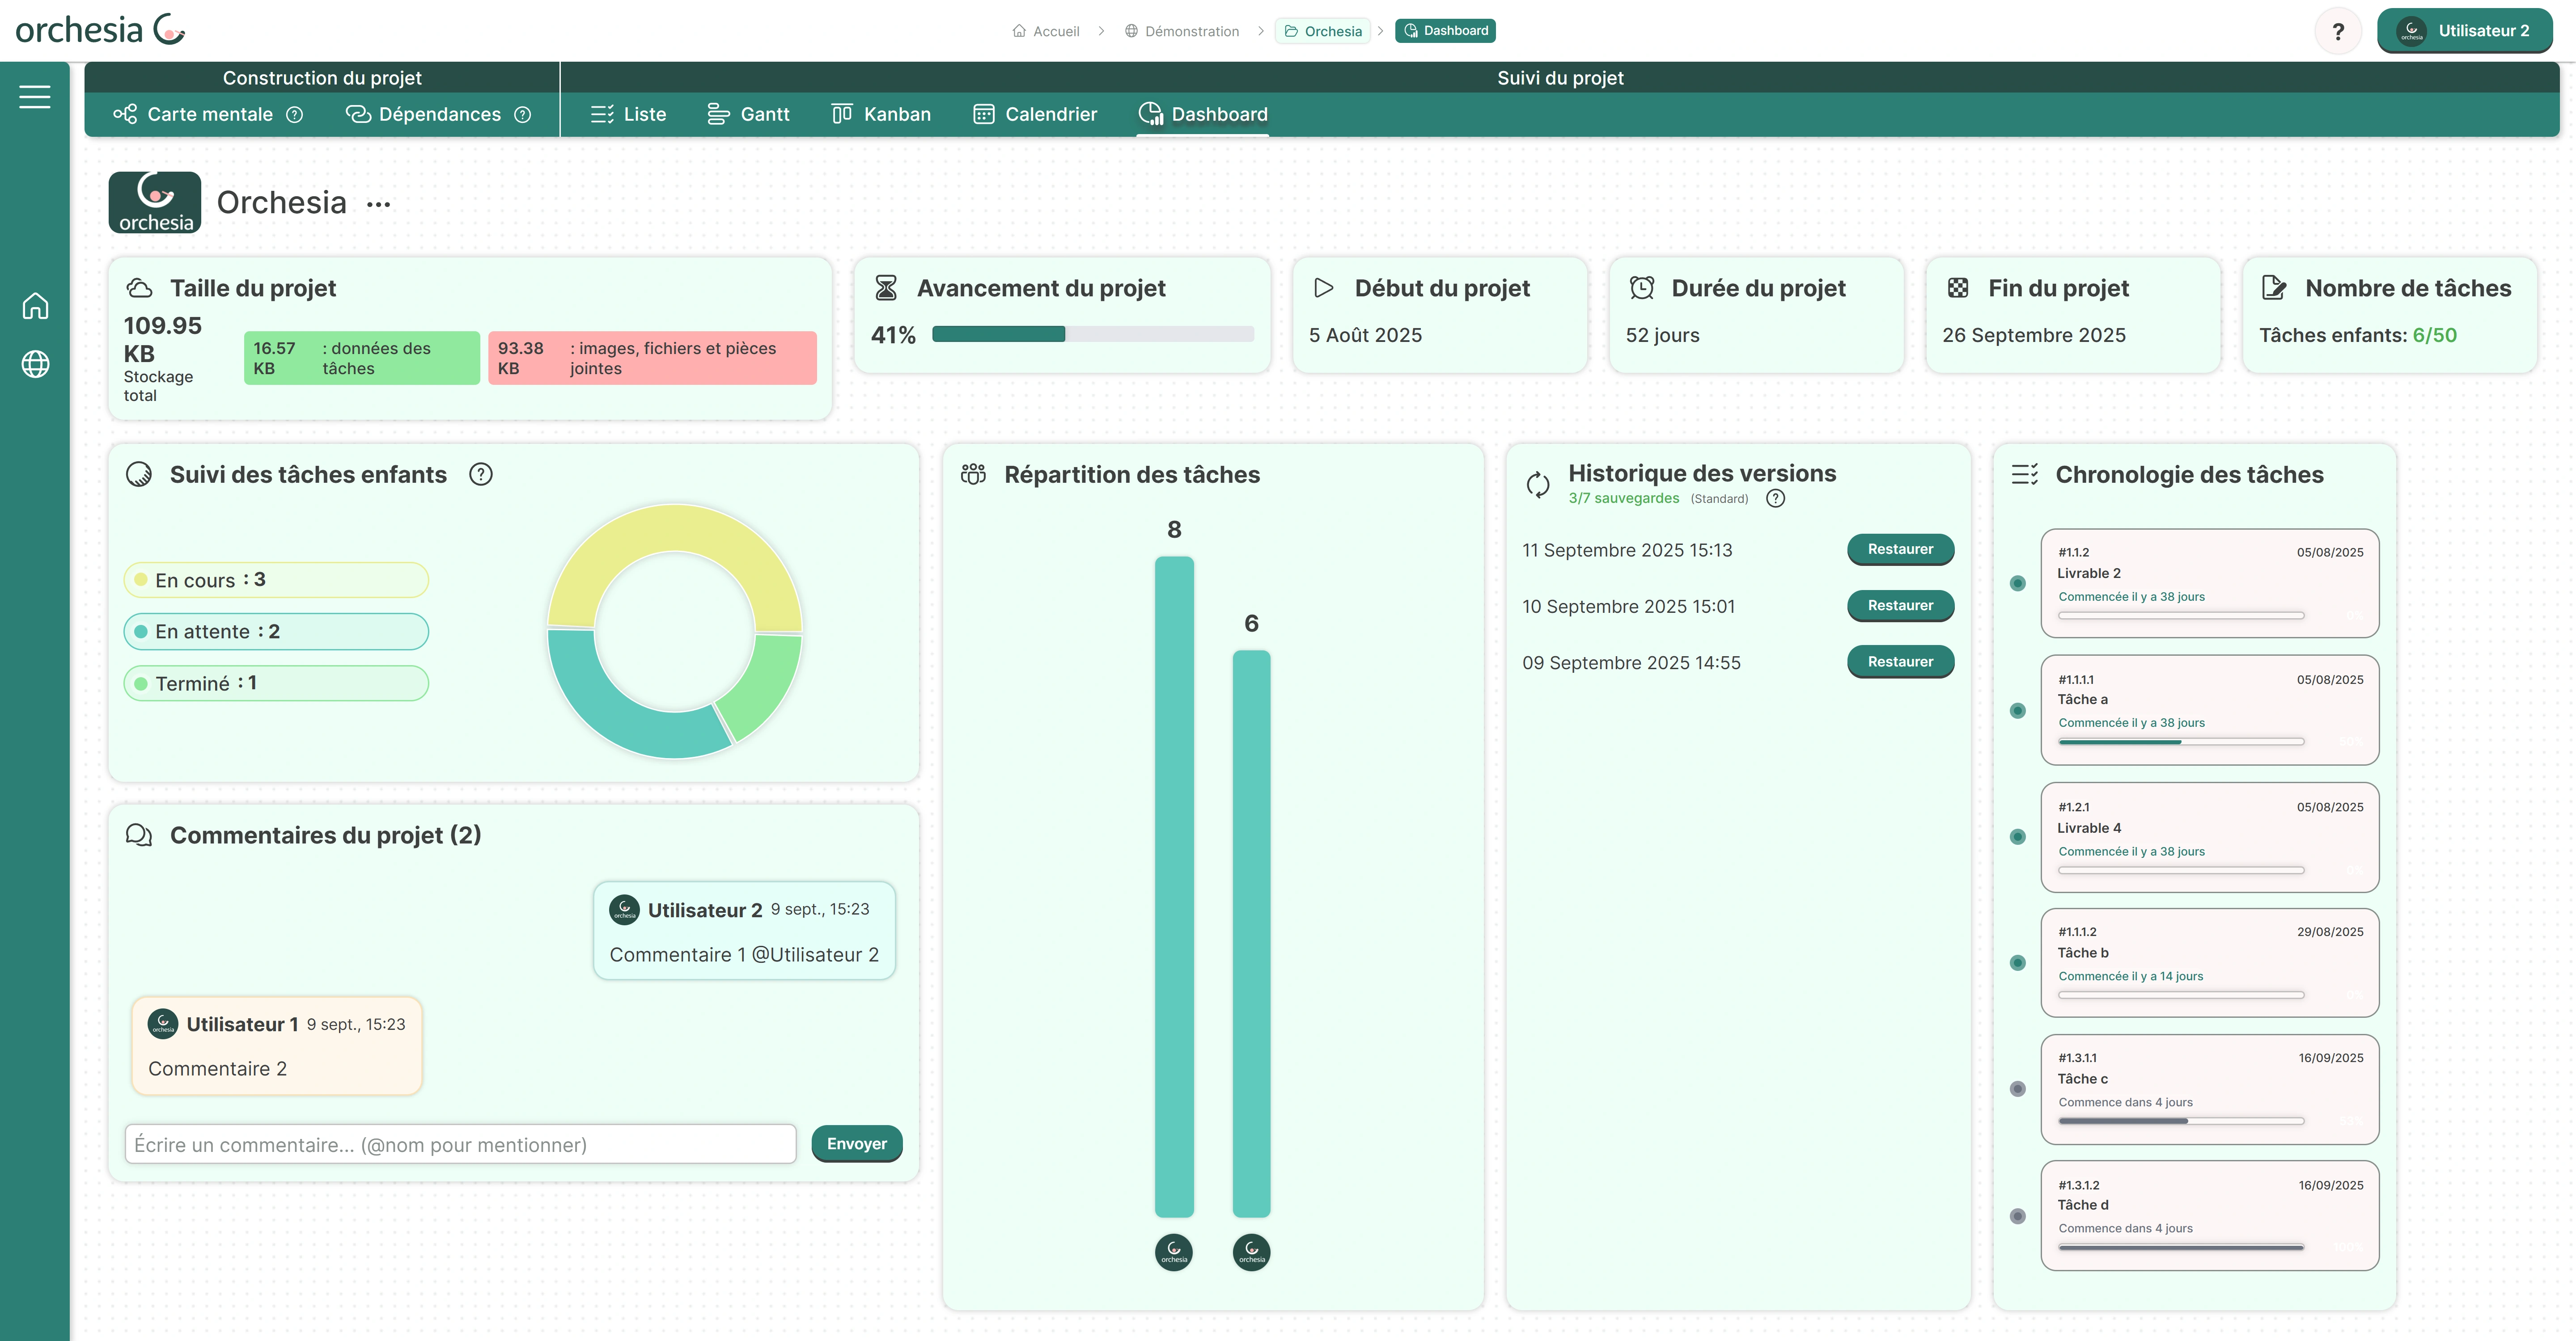This screenshot has height=1341, width=2576.
Task: Click the checkered Fin du projet icon
Action: click(x=1958, y=288)
